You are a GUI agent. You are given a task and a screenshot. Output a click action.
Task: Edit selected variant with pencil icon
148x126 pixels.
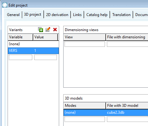pos(48,30)
